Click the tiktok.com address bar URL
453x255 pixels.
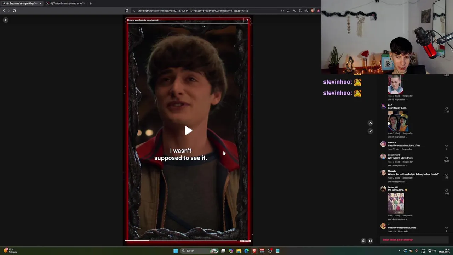click(x=193, y=11)
